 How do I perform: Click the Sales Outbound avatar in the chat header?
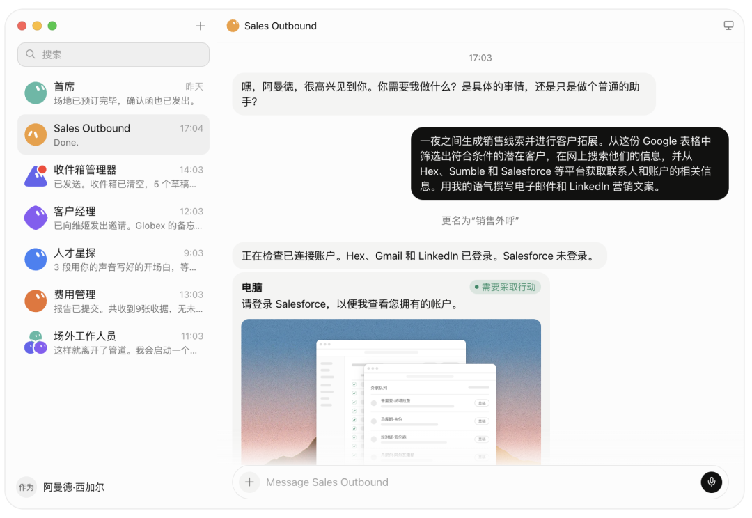(233, 26)
